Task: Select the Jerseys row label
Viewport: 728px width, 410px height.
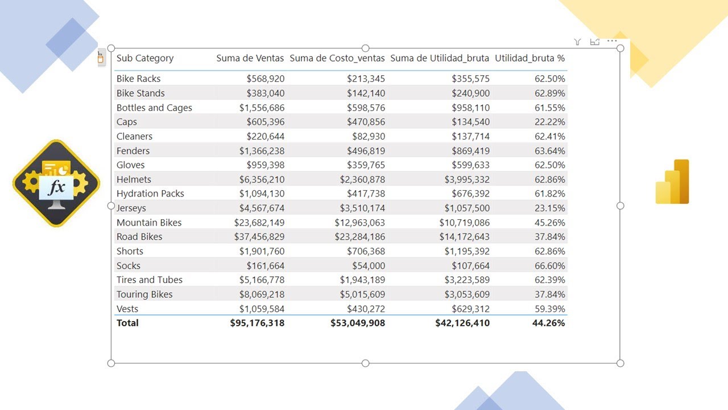Action: point(131,208)
